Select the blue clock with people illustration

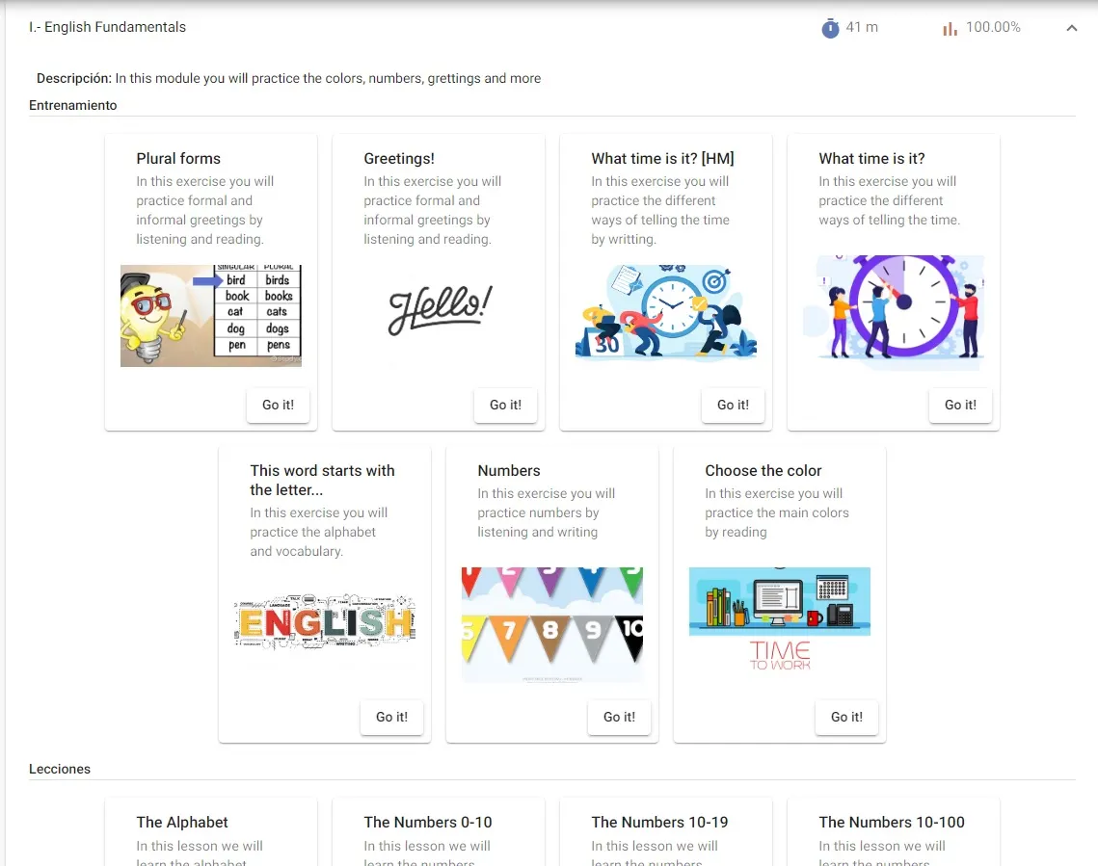[x=665, y=312]
